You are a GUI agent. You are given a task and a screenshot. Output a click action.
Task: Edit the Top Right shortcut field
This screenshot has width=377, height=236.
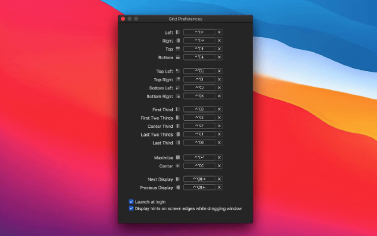[199, 79]
